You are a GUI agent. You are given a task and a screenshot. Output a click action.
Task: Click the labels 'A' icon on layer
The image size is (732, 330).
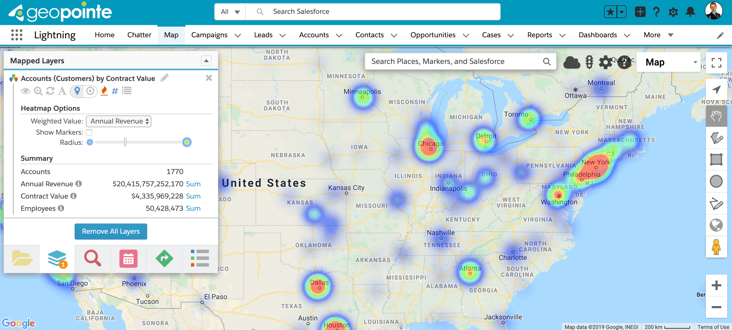click(62, 91)
